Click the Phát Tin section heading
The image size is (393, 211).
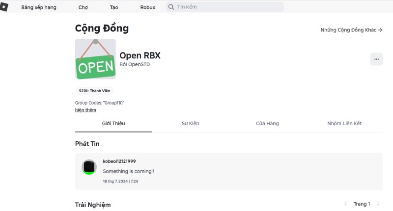pos(87,144)
